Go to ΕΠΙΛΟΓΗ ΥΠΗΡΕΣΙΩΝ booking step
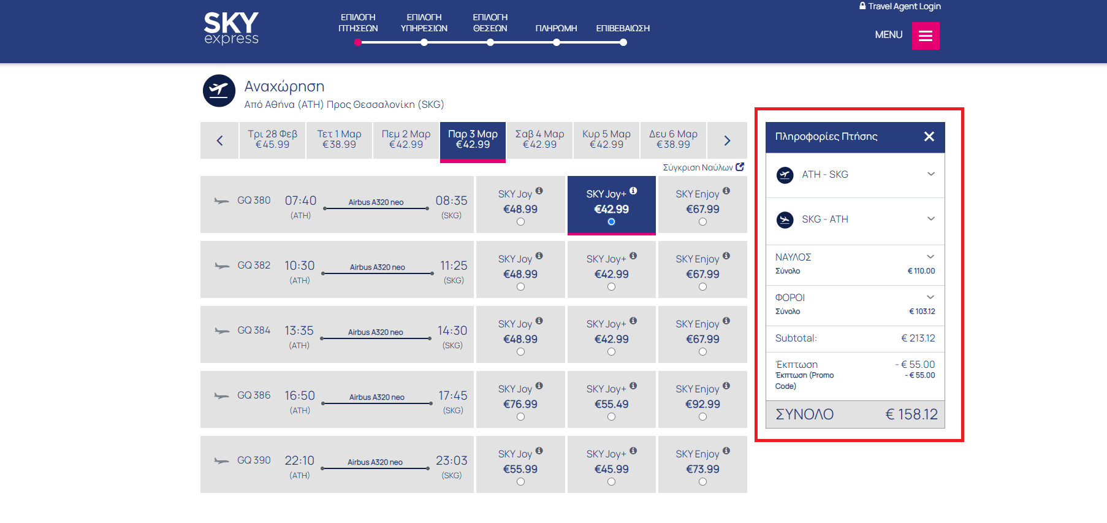Image resolution: width=1107 pixels, height=523 pixels. (424, 23)
